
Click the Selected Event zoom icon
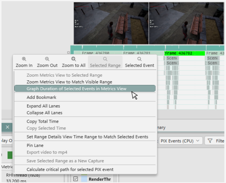(139, 59)
